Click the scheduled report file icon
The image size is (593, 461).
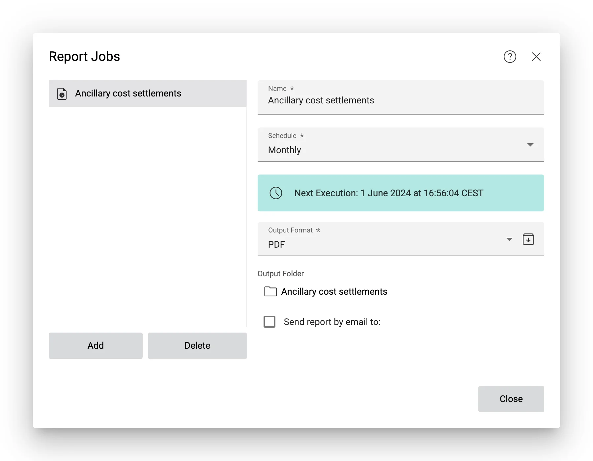(62, 94)
